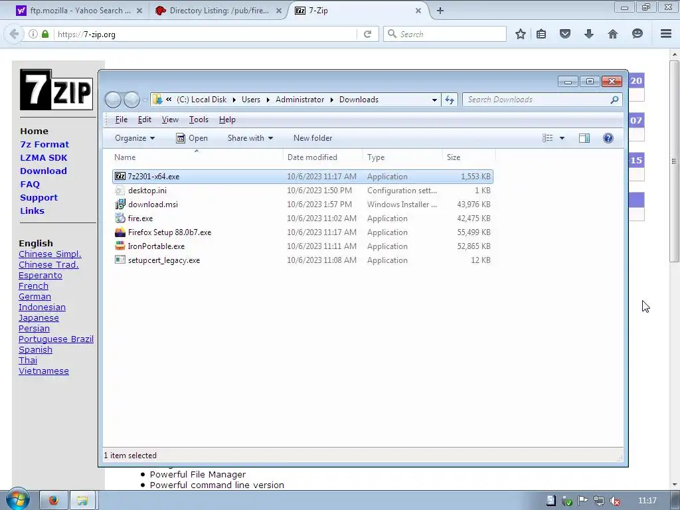Viewport: 680px width, 510px height.
Task: Select the Portuguese Brazil language link
Action: [56, 339]
